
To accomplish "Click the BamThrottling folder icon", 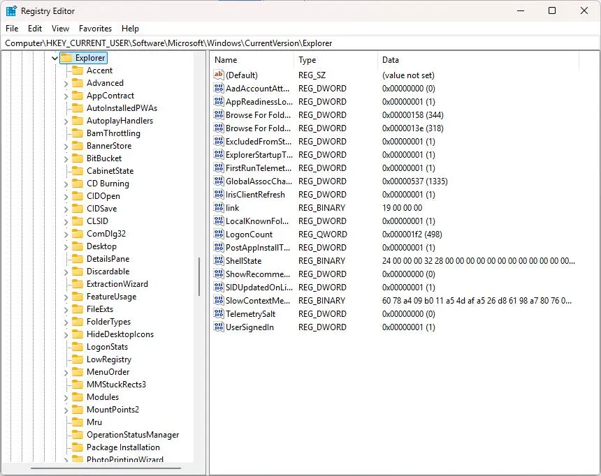I will point(78,133).
